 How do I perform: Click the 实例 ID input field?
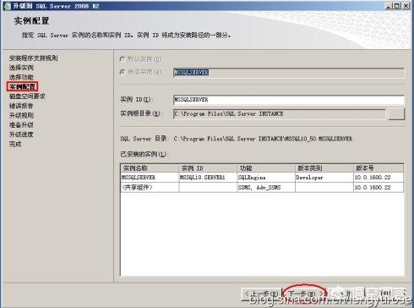(x=289, y=100)
